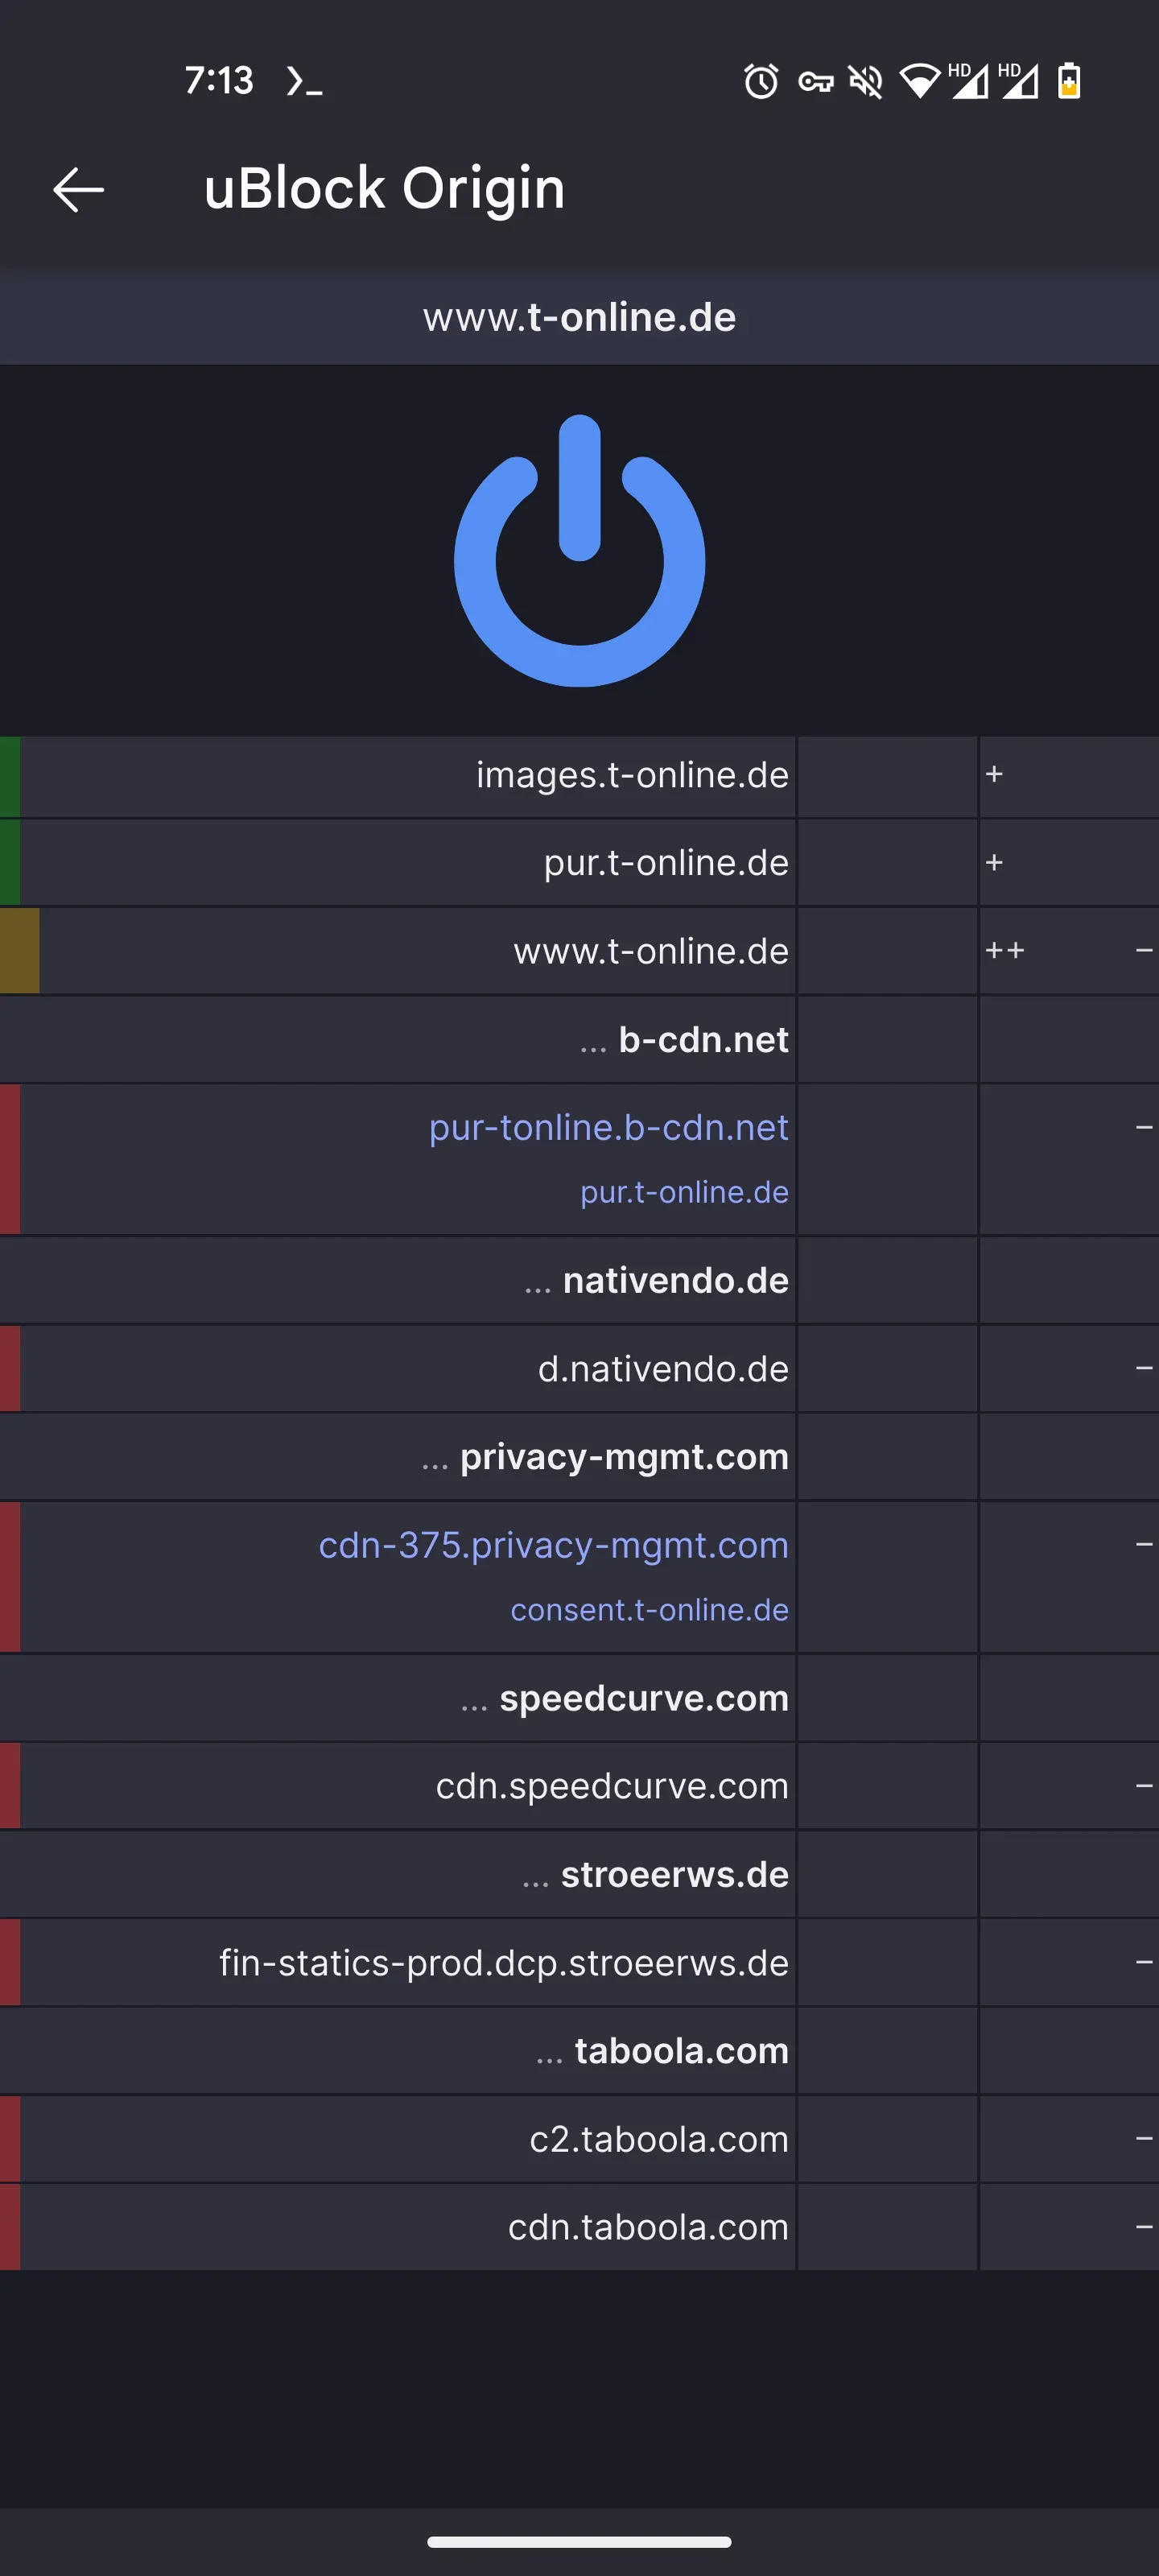The height and width of the screenshot is (2576, 1159).
Task: Tap the local rule cell for pur-tonline.b-cdn.net
Action: pos(1069,1159)
